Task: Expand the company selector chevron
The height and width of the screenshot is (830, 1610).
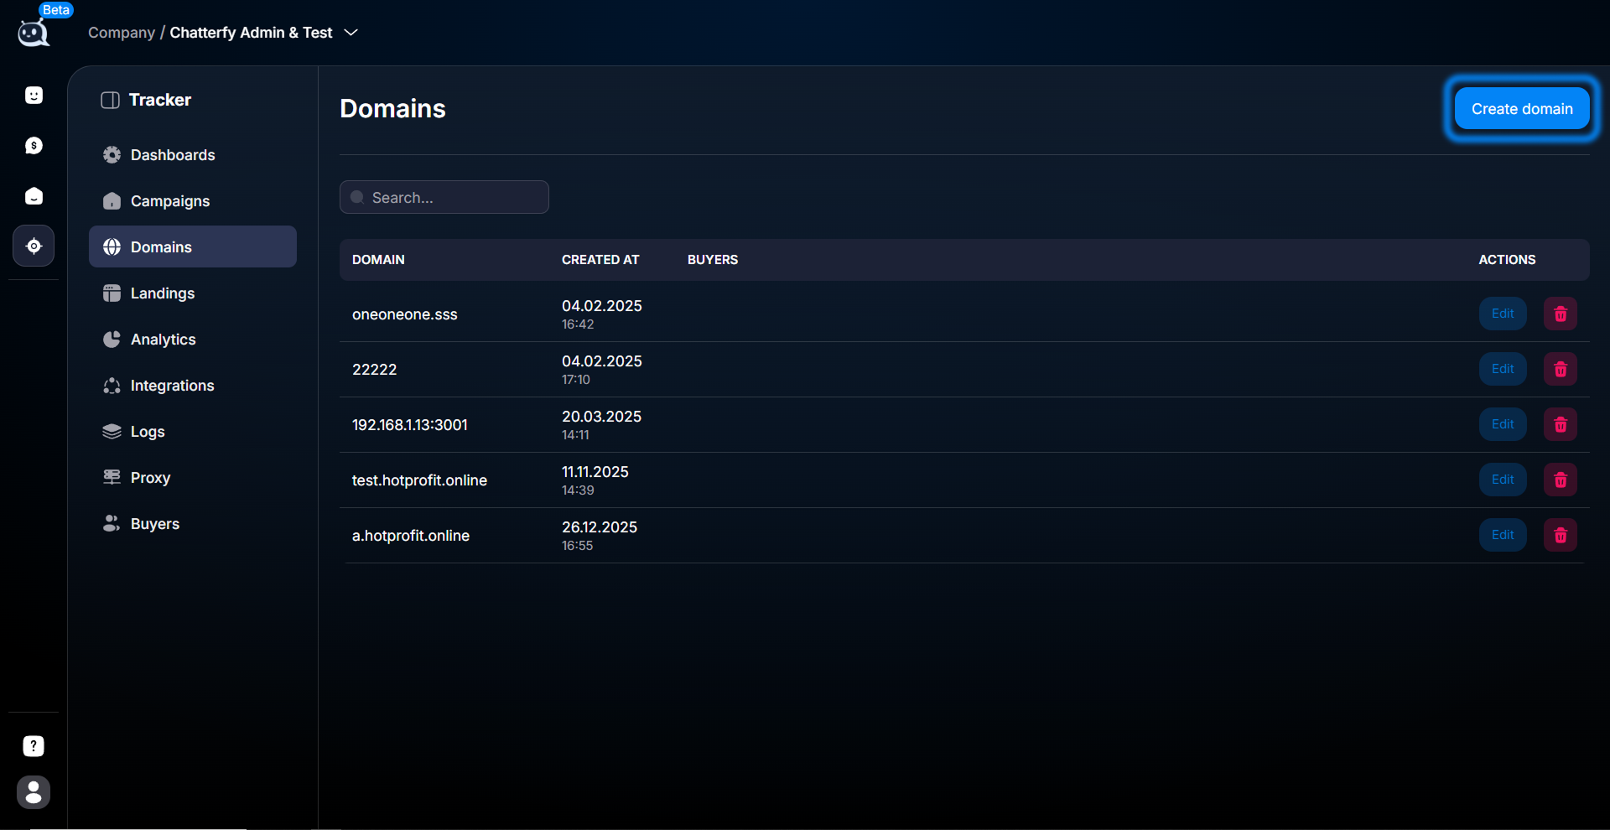Action: click(351, 33)
